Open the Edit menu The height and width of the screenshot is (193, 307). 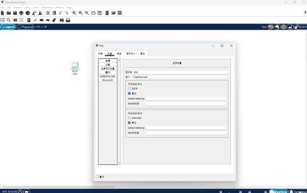[8, 8]
